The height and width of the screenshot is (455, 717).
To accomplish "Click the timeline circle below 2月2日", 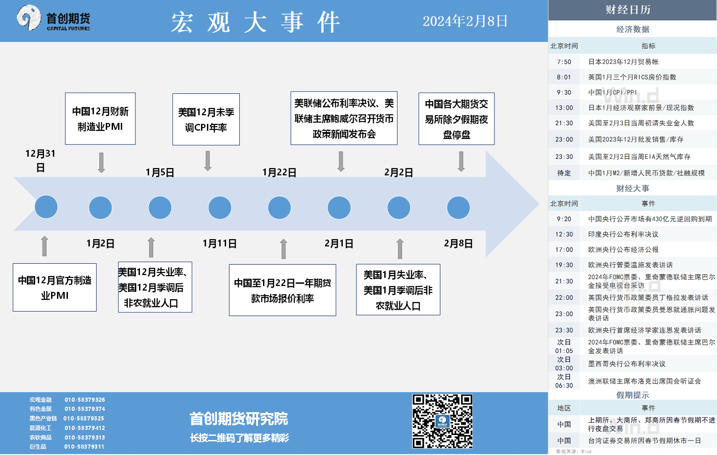I will [x=399, y=208].
